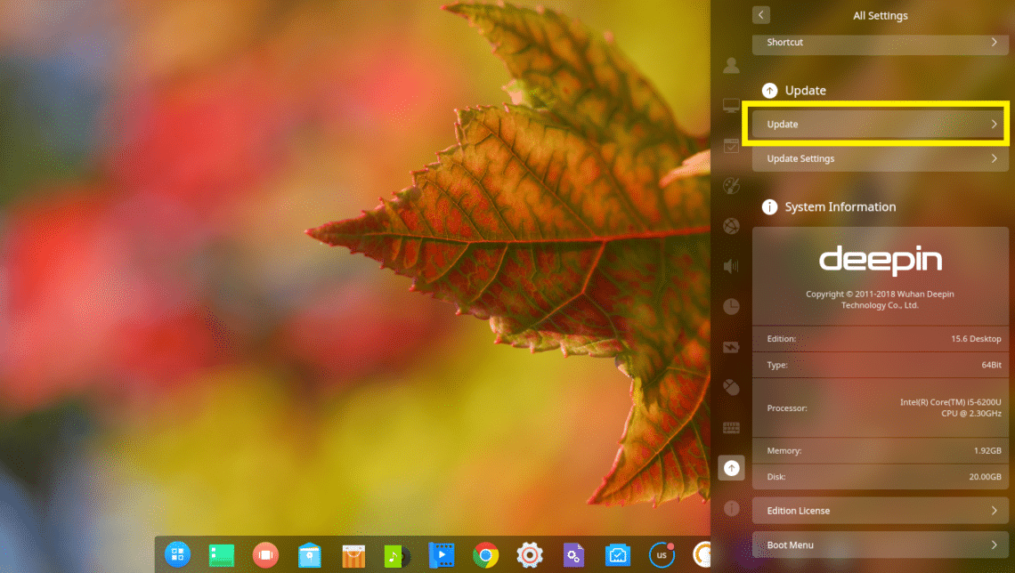Click the System Information section heading

pos(840,207)
